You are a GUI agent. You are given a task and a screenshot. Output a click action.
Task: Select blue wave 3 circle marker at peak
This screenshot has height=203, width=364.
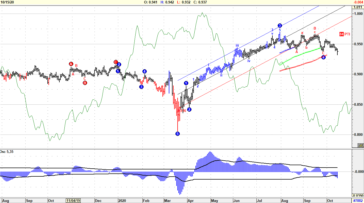[x=280, y=26]
